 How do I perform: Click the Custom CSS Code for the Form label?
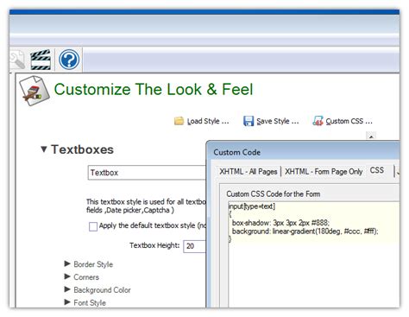[274, 193]
